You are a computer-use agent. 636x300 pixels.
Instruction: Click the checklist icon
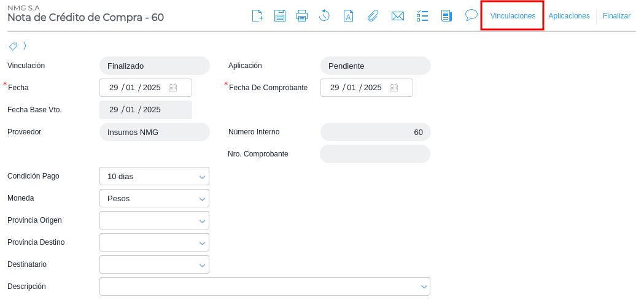click(422, 16)
